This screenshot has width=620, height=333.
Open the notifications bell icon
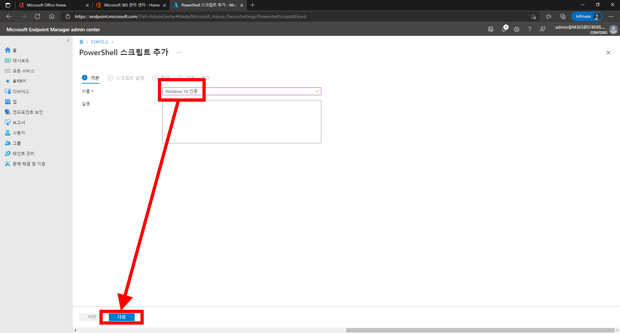coord(504,29)
